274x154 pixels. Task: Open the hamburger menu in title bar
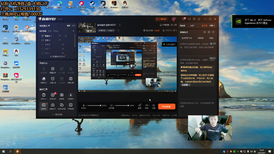coord(199,19)
